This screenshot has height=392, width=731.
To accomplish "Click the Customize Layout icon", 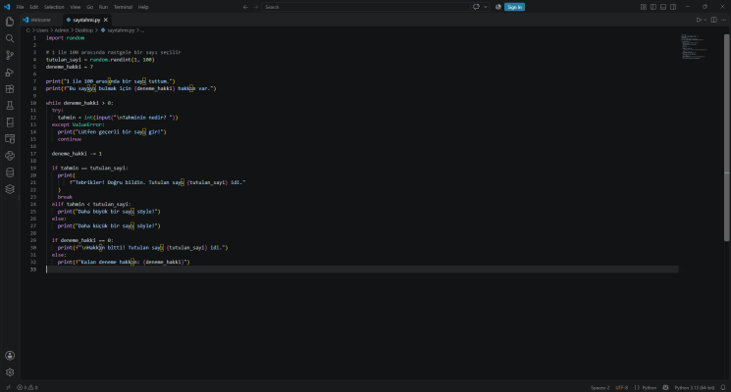I will coord(644,7).
